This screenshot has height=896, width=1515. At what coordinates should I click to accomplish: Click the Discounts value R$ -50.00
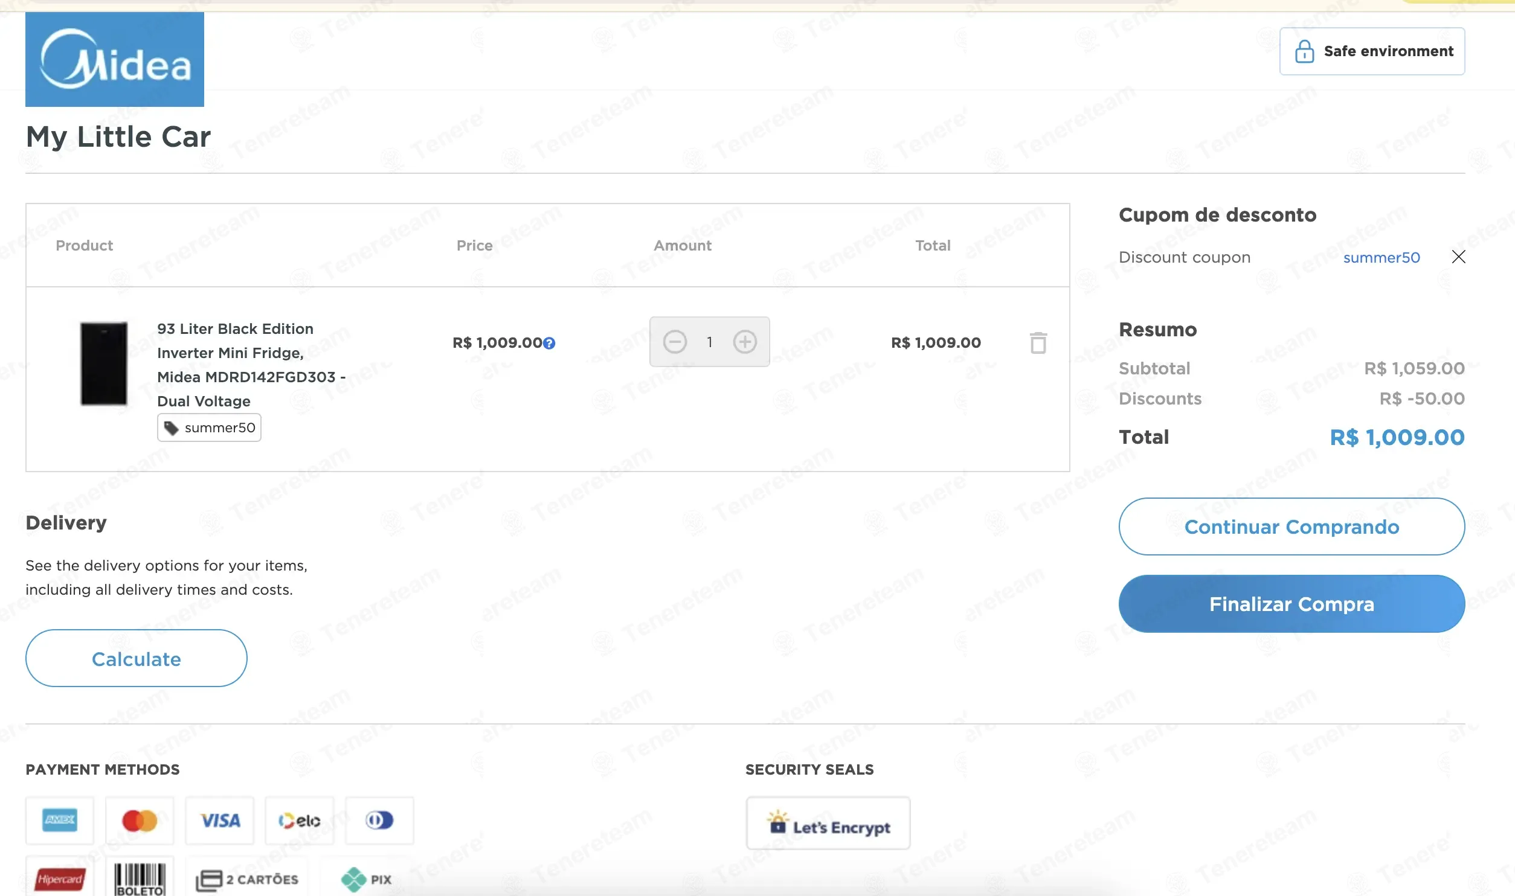tap(1422, 398)
